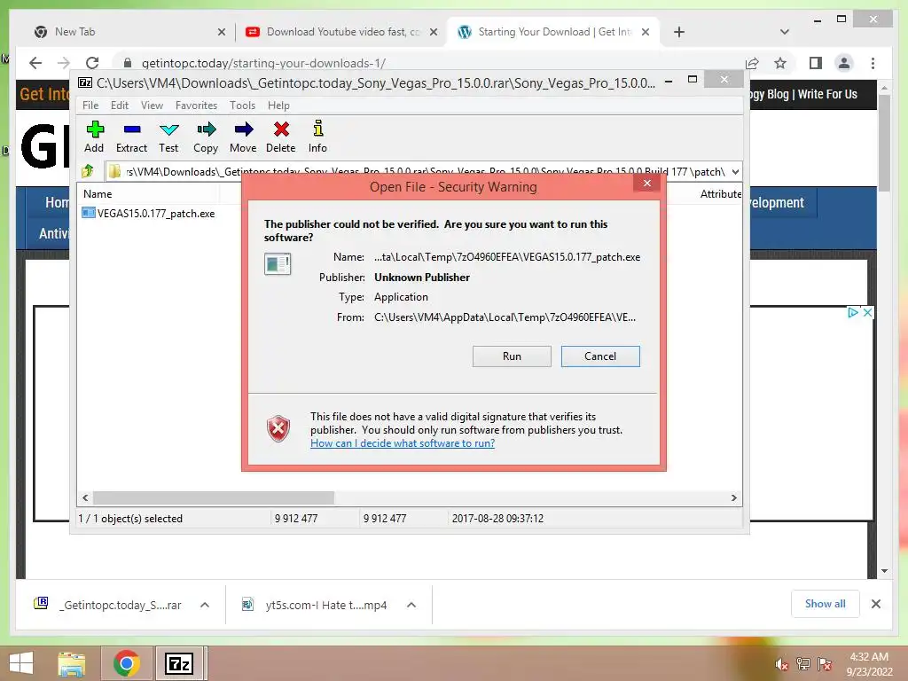Click the AdChoices triangle icon
The height and width of the screenshot is (681, 908).
coord(852,313)
